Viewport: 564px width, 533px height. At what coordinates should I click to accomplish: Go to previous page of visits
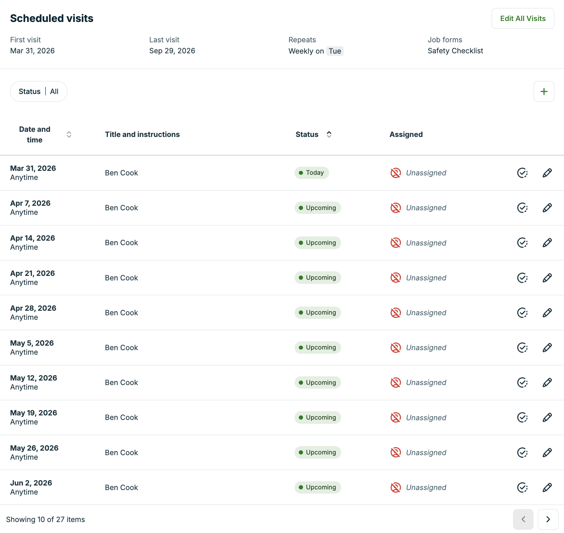click(523, 519)
